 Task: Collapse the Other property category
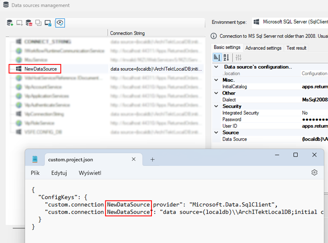(216, 93)
